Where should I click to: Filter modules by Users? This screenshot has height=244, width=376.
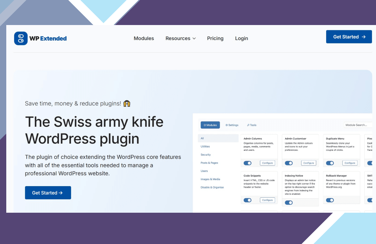click(x=204, y=171)
